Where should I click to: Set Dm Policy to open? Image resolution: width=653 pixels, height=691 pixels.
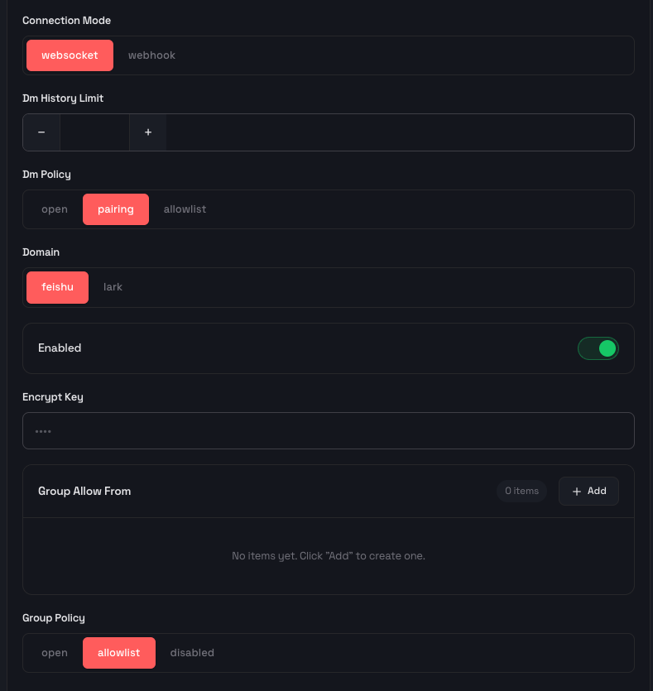coord(55,209)
